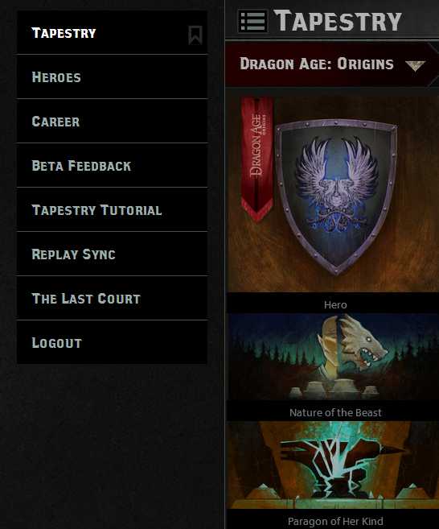Click the Paragon of Her Kind caption
This screenshot has height=529, width=439.
(x=335, y=521)
